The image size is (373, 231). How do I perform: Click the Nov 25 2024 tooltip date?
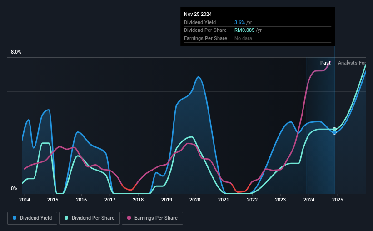[x=198, y=14]
